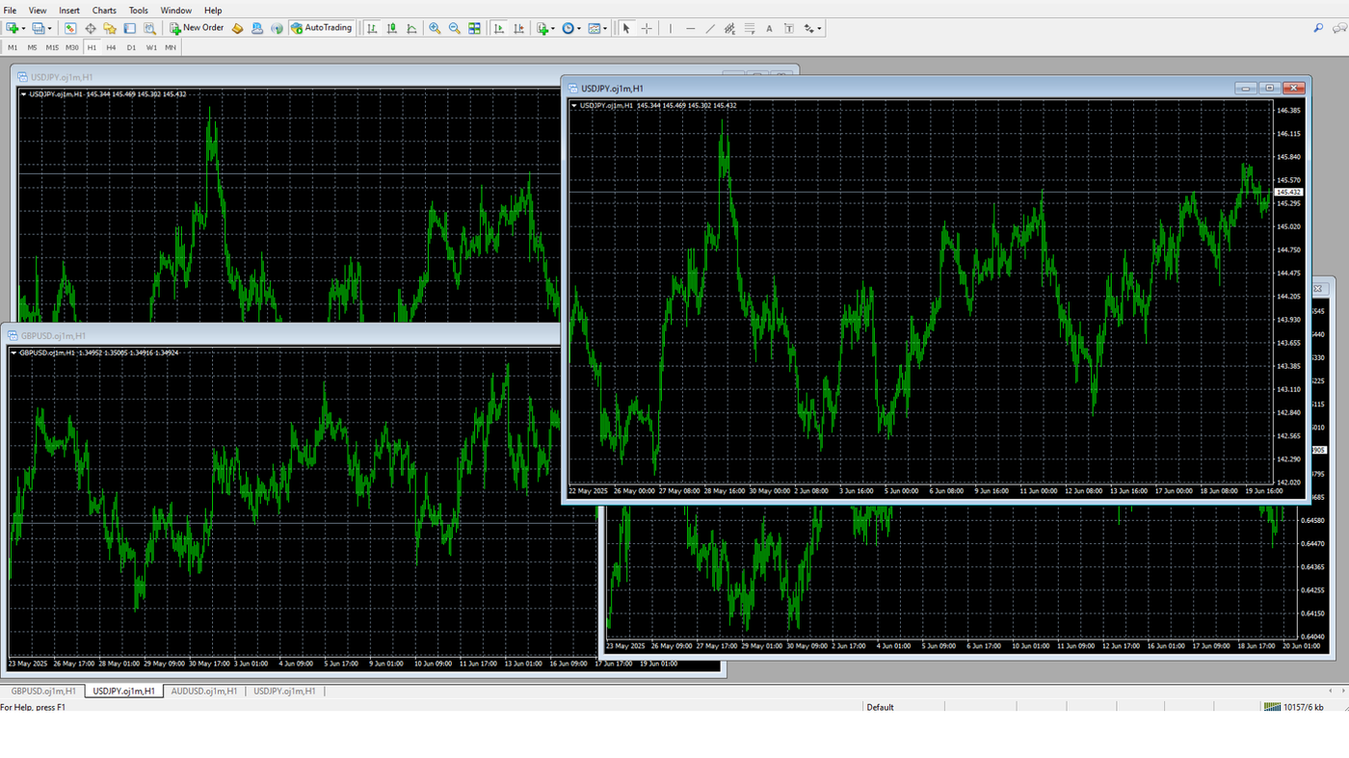Viewport: 1349px width, 758px height.
Task: Expand the arrow tools dropdown
Action: (x=810, y=28)
